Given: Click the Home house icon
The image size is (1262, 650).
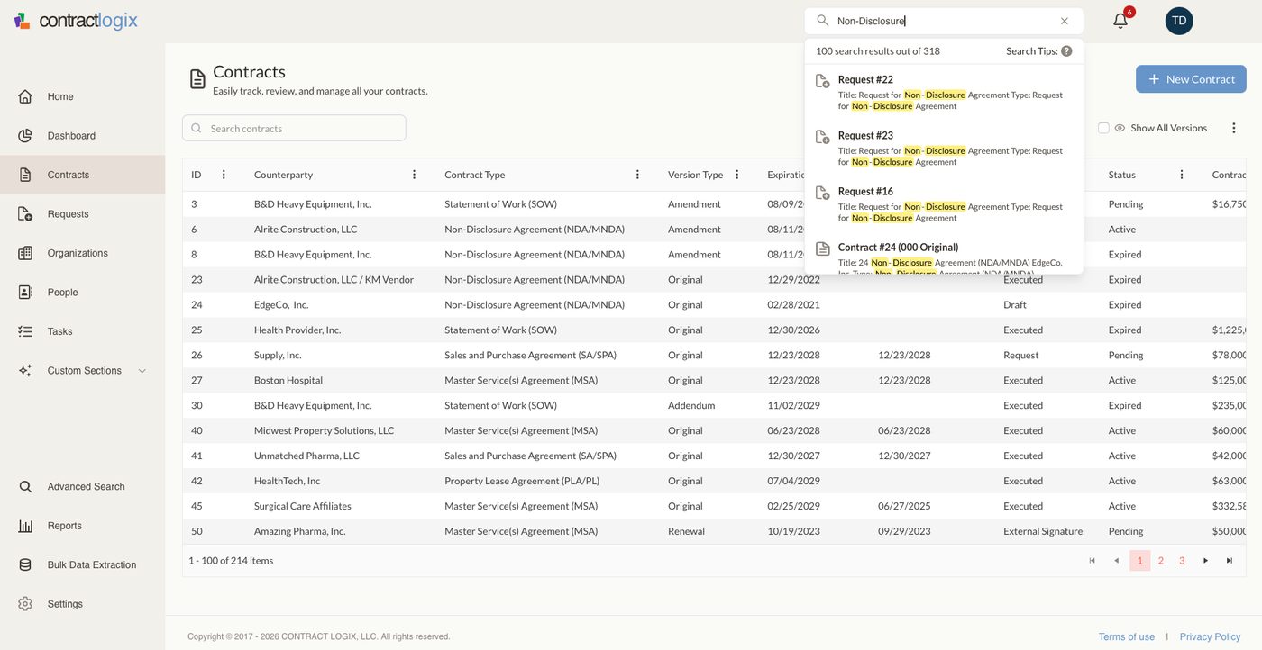Looking at the screenshot, I should coord(25,96).
